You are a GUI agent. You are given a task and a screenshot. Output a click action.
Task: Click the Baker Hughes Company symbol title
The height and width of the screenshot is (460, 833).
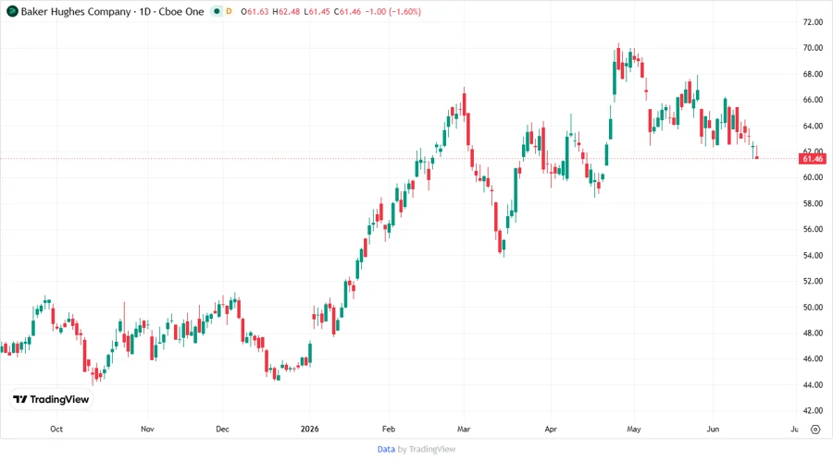76,11
